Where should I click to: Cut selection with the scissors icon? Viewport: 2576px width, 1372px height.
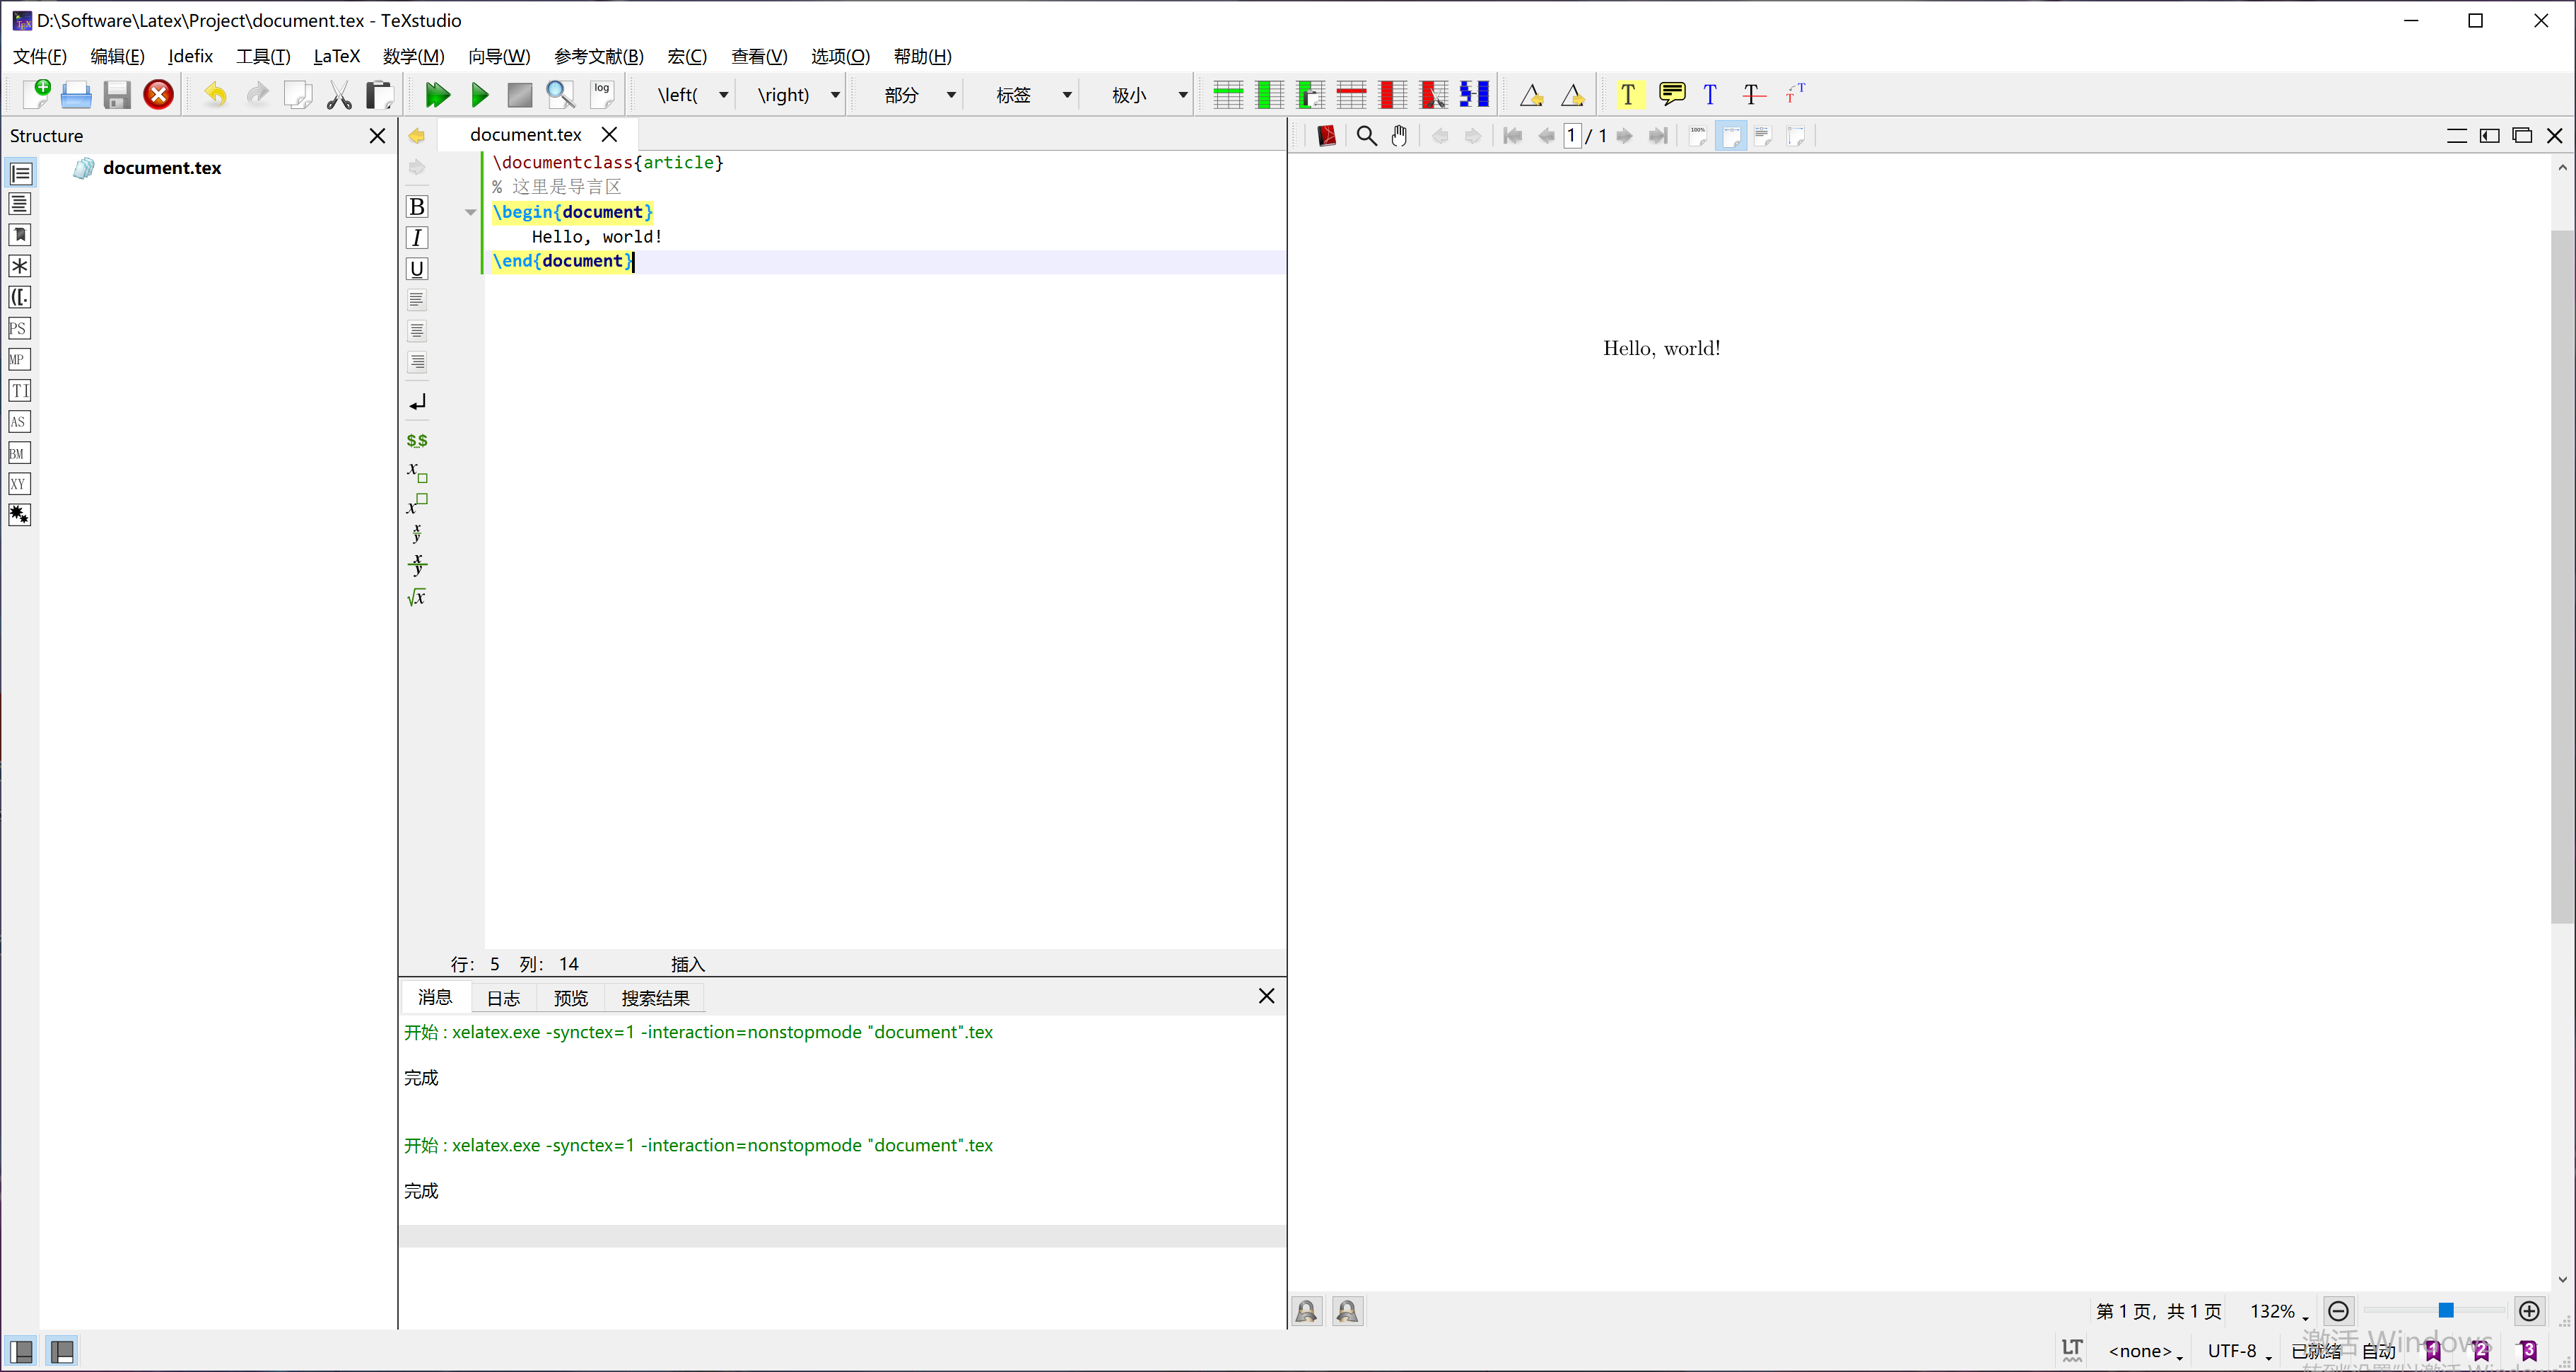(339, 95)
